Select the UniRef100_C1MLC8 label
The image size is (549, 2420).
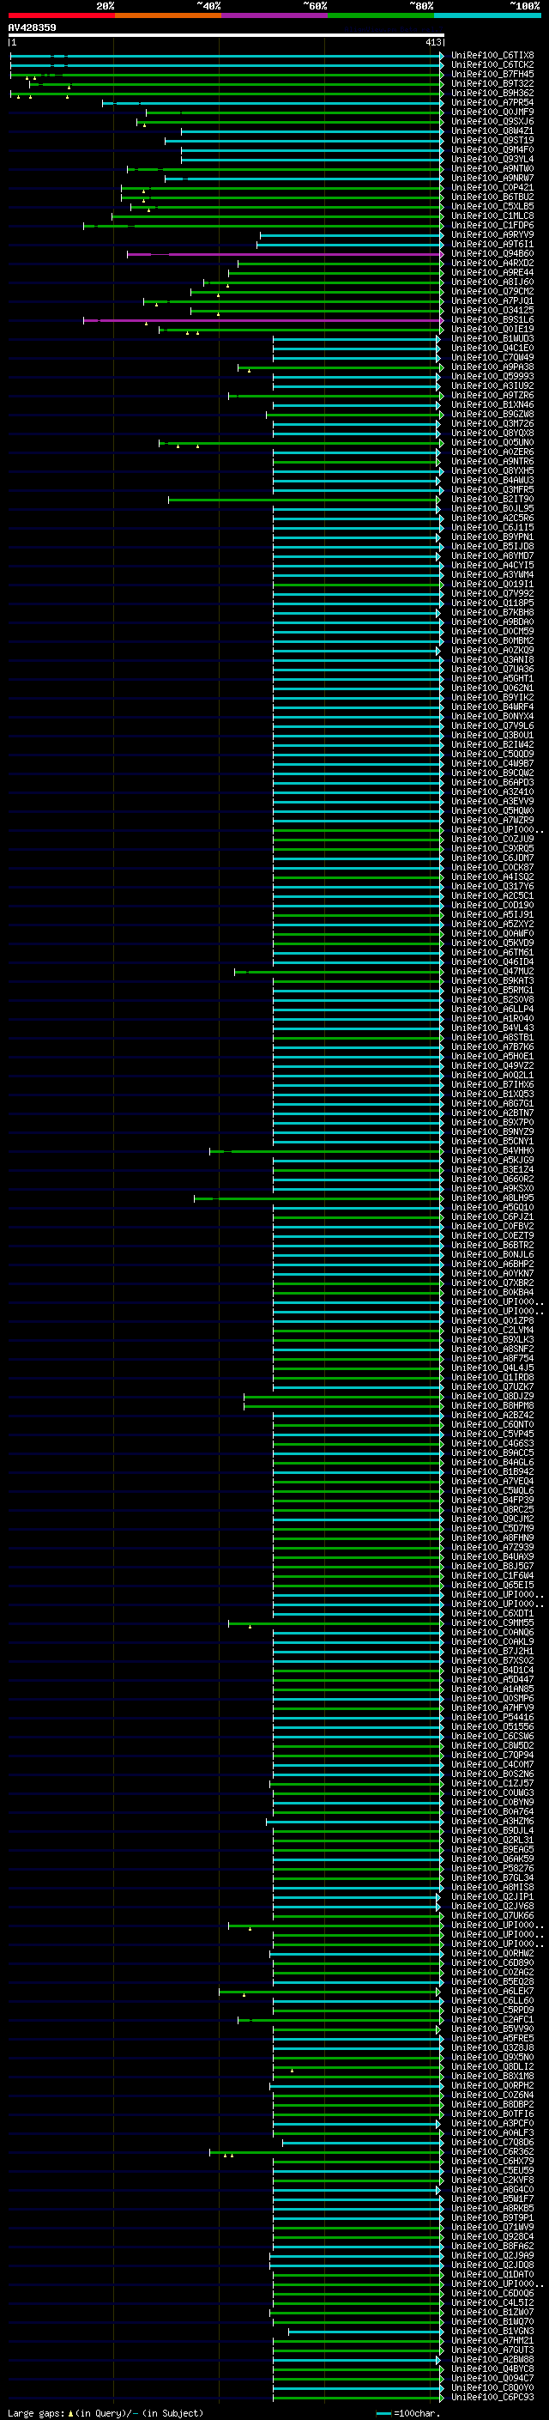(492, 216)
